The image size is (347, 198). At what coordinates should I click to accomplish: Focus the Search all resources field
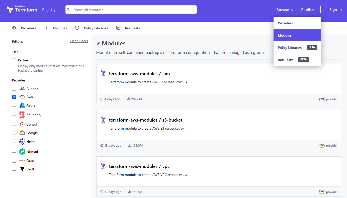point(131,10)
